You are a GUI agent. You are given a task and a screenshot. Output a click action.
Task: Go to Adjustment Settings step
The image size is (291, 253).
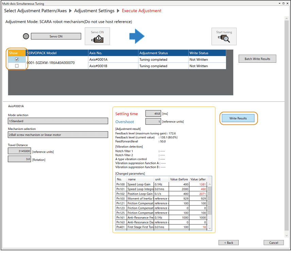click(x=95, y=11)
